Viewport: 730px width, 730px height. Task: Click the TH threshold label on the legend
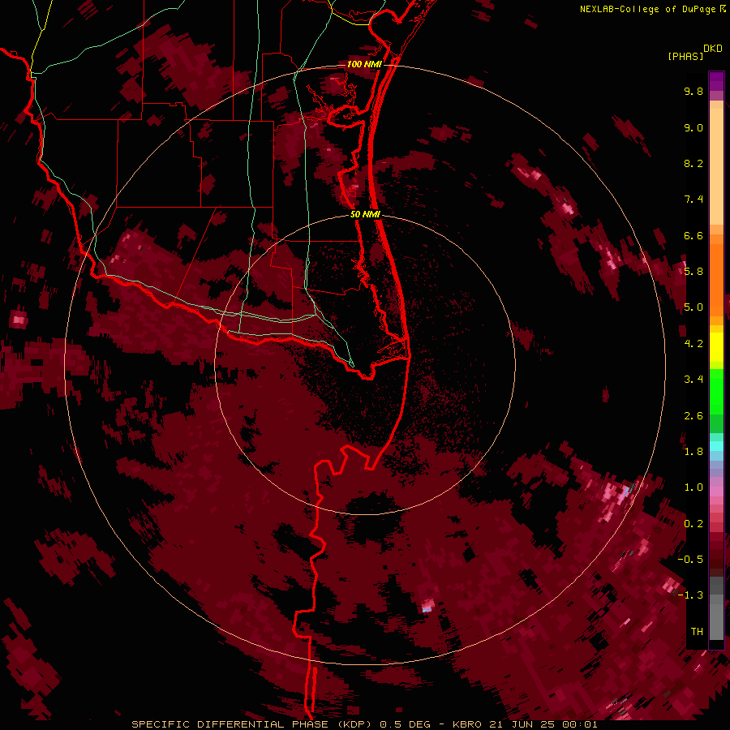(697, 632)
